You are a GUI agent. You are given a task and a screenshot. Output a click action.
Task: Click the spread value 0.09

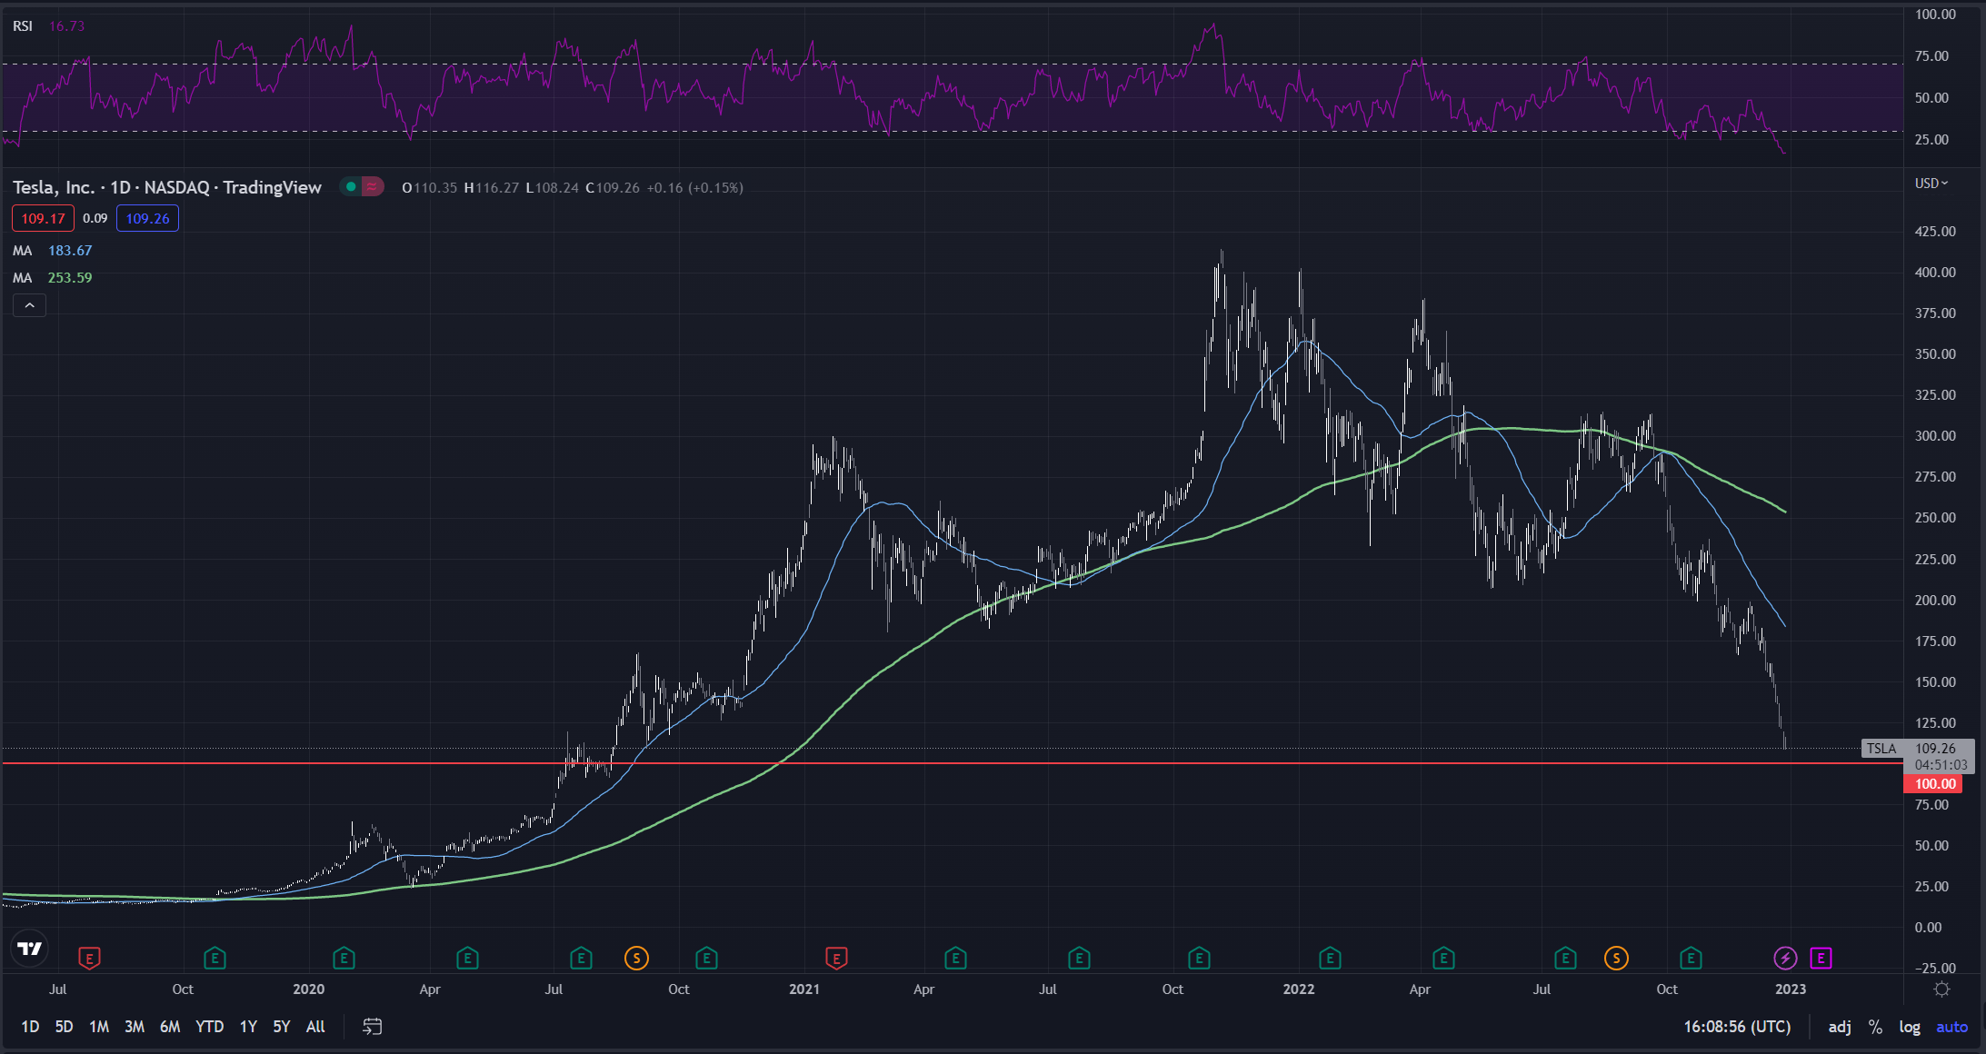[x=95, y=218]
